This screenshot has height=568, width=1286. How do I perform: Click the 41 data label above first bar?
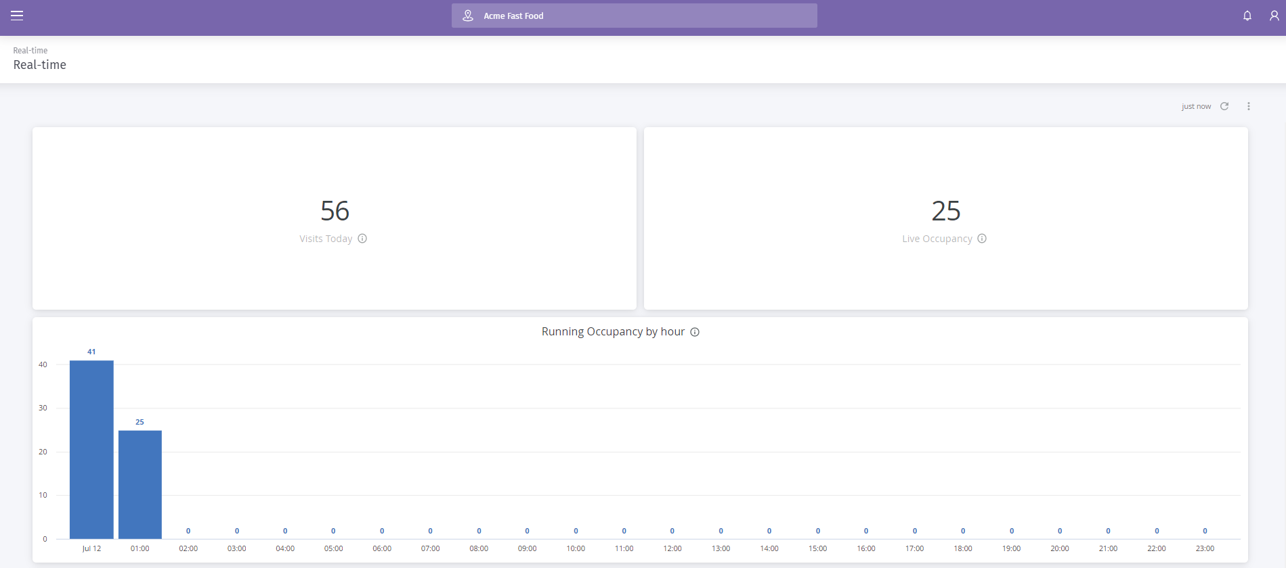91,352
